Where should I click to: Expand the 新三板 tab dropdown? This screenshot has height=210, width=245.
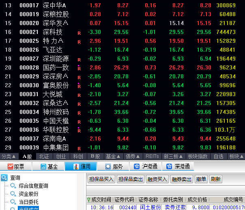(x=173, y=156)
